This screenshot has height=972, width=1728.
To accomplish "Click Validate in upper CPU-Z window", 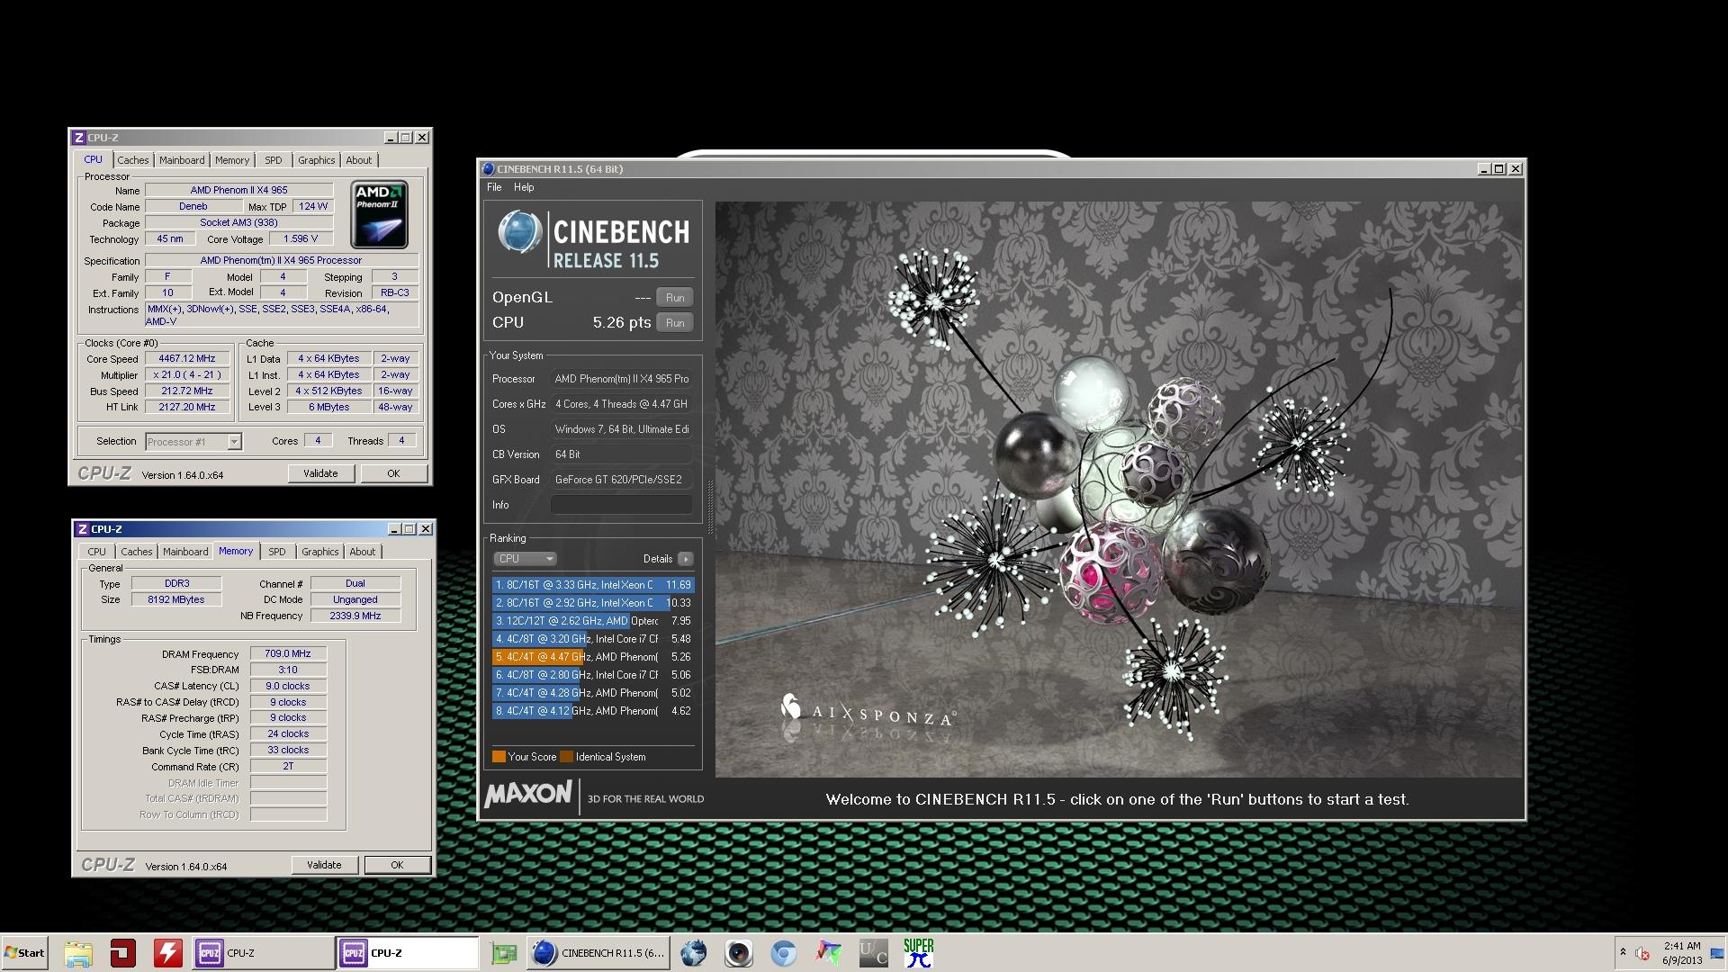I will 321,473.
